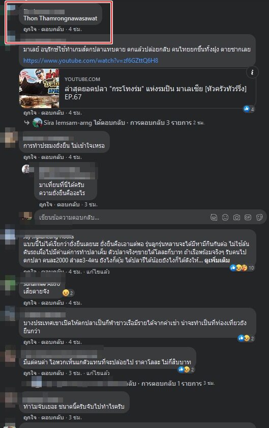
Task: Like the มาเทียบที่นี่ได้ครับ reply
Action: (46, 204)
